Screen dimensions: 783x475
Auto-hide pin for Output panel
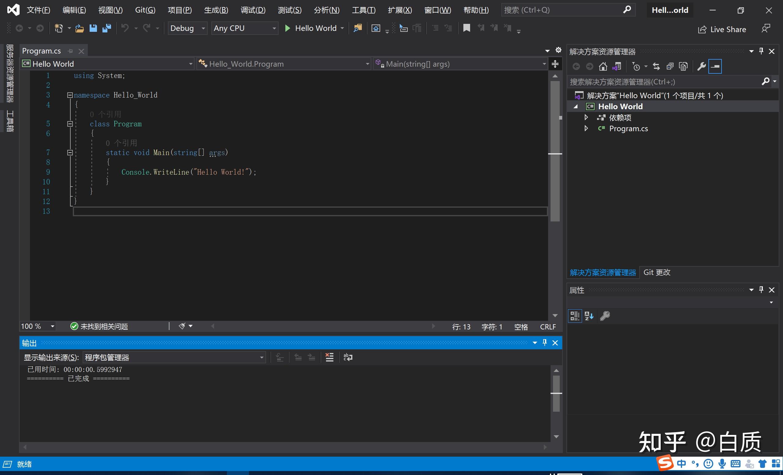click(x=545, y=343)
